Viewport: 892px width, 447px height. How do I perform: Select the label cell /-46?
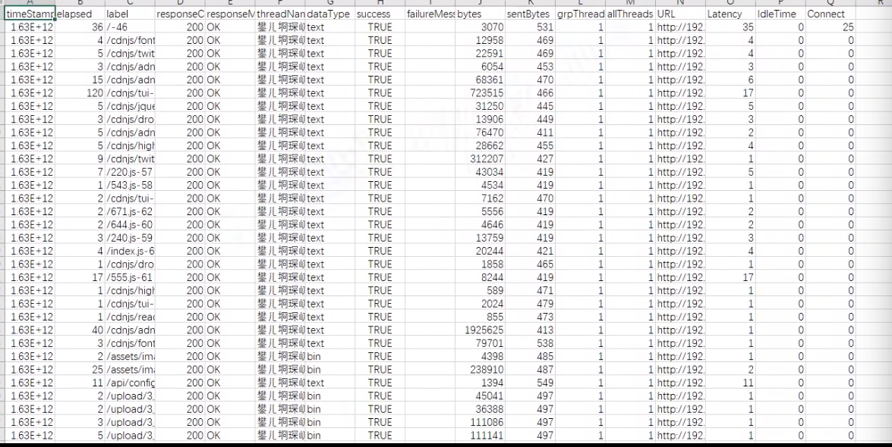pyautogui.click(x=130, y=27)
